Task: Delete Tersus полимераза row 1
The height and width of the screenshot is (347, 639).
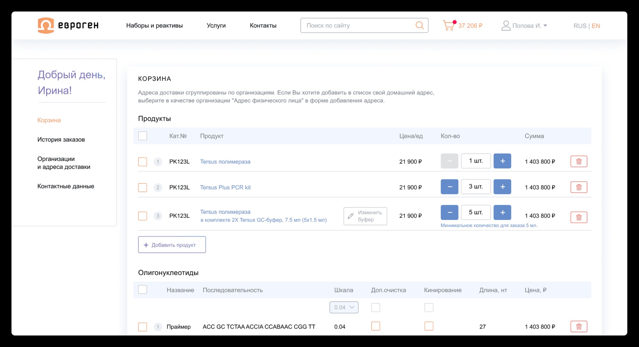Action: pyautogui.click(x=579, y=162)
